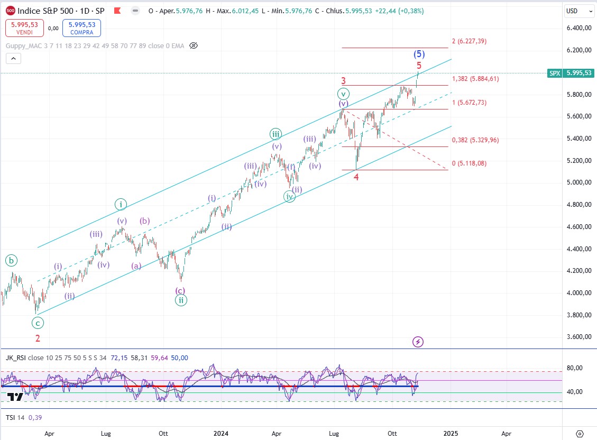Click the 0,00 spread value between buy and sell
The height and width of the screenshot is (440, 597).
pos(53,28)
